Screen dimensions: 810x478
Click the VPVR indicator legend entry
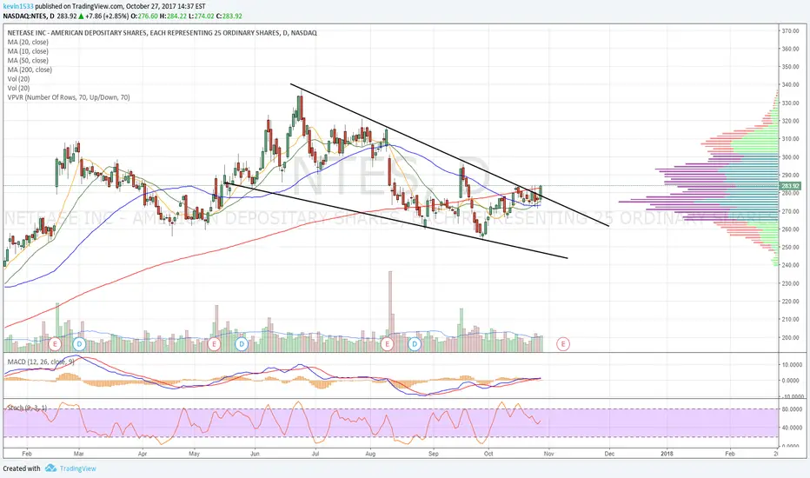(x=69, y=97)
